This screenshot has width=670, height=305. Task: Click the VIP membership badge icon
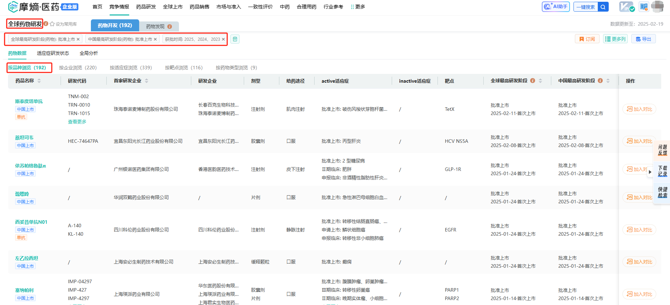627,7
